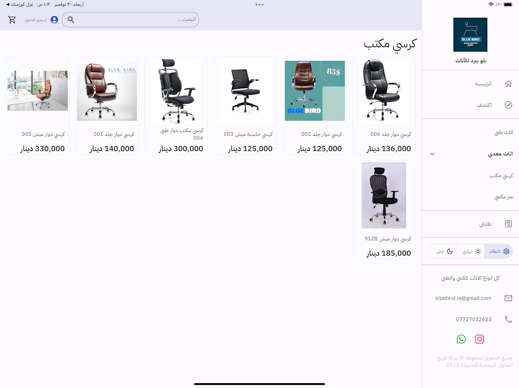Switch to نهاري light theme mode
Viewport: 519px width, 388px height.
click(x=470, y=251)
